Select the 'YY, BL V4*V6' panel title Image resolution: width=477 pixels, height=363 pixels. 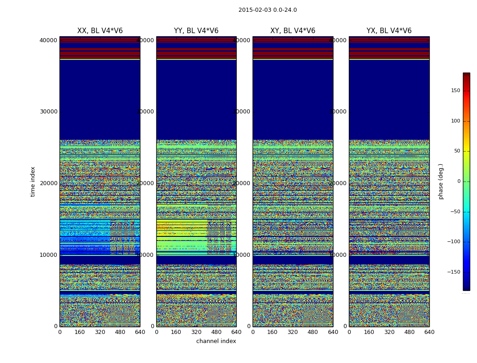coord(196,31)
